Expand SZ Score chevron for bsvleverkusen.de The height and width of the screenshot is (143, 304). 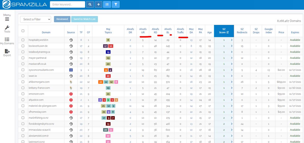pos(232,46)
